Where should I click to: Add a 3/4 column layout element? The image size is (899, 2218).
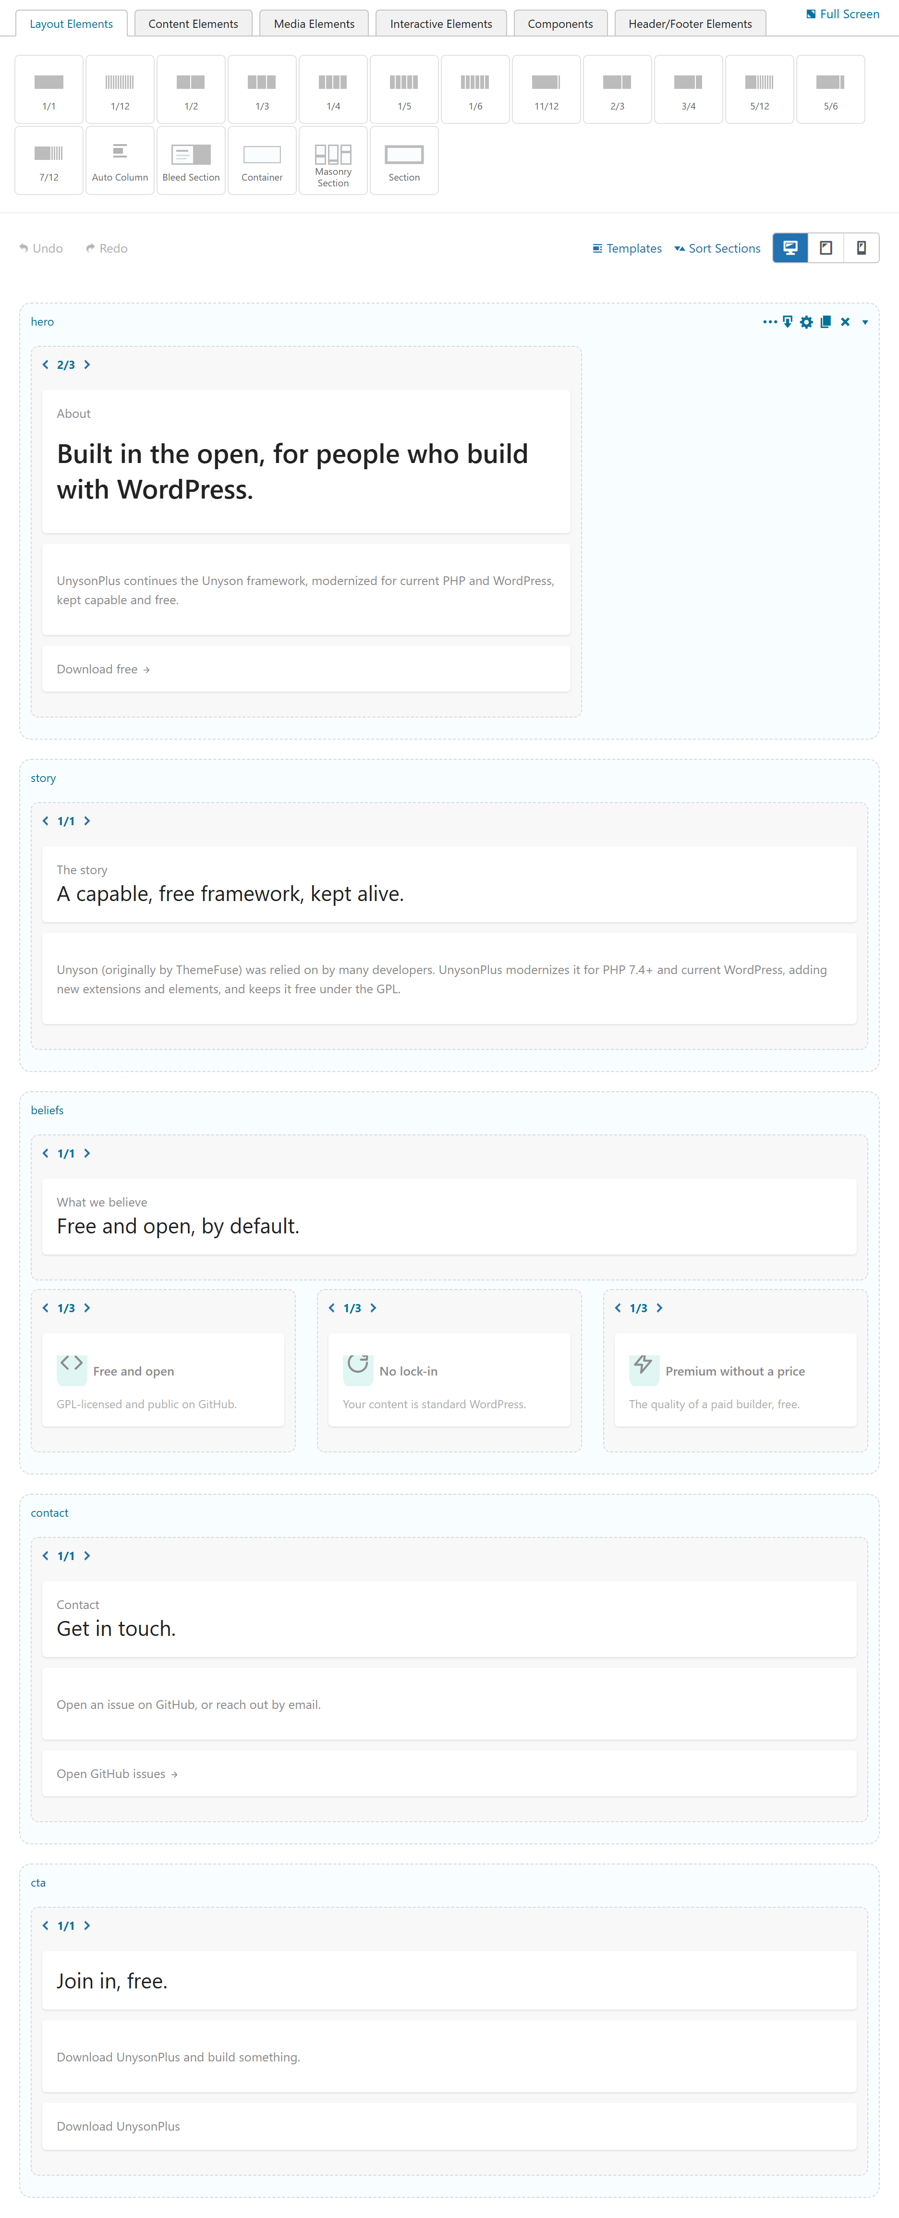click(x=689, y=89)
